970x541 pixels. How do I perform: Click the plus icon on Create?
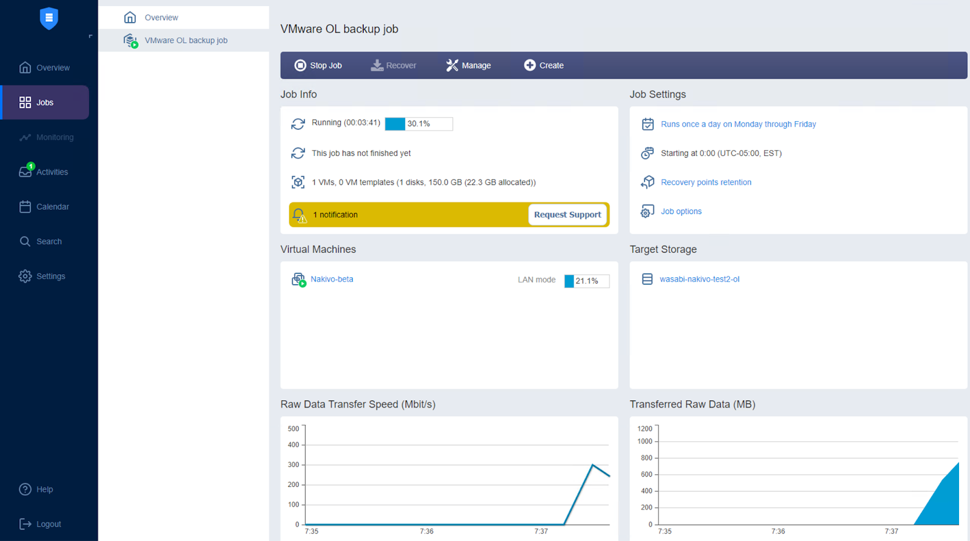(530, 66)
